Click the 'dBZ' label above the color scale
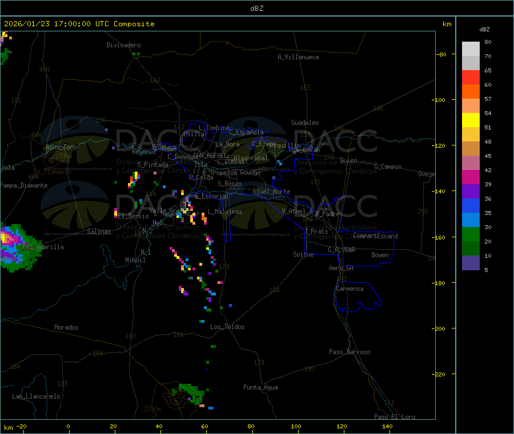Viewport: 514px width, 434px height. pyautogui.click(x=484, y=30)
